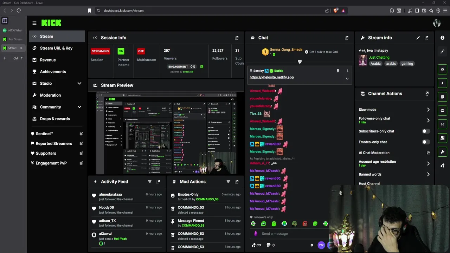Screen dimensions: 450x253
Task: Pop out the Session Info panel
Action: pos(237,38)
